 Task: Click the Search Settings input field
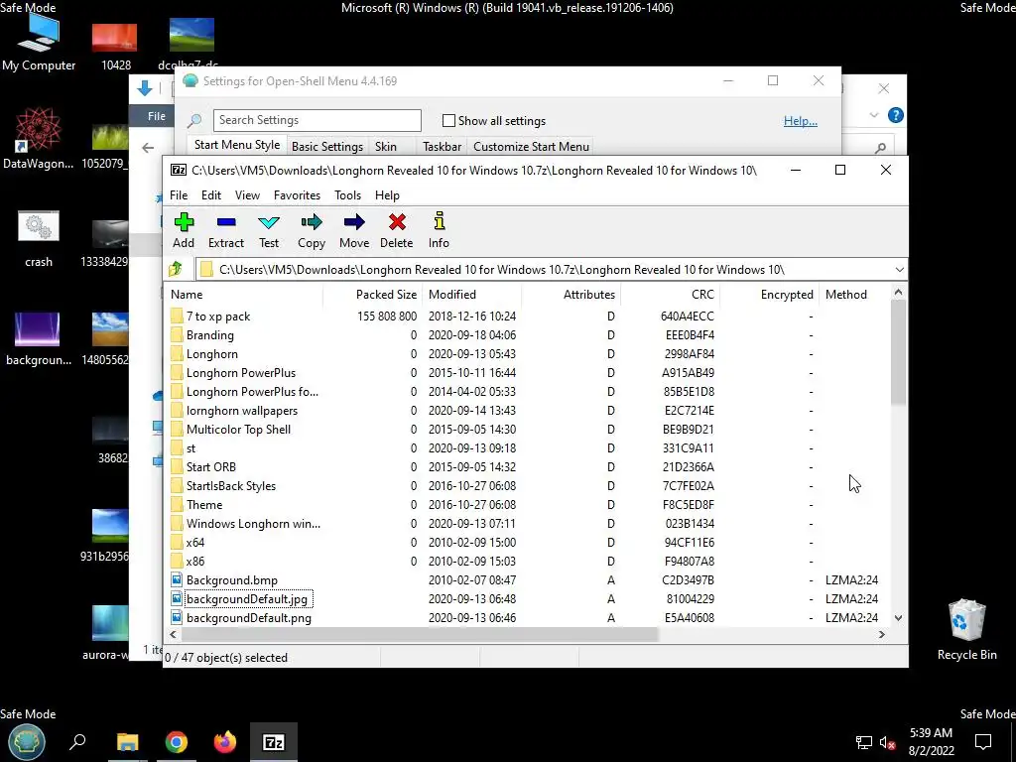317,120
